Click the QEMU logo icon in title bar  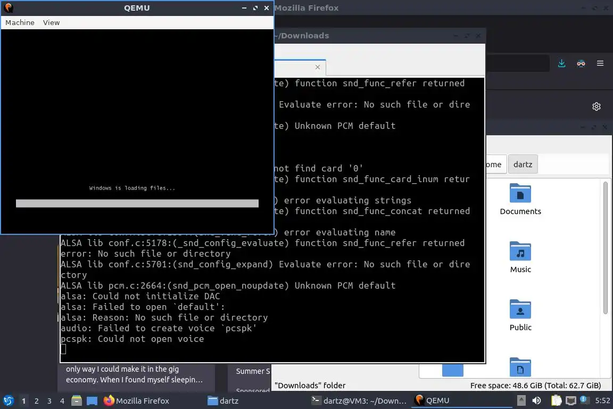(x=8, y=8)
